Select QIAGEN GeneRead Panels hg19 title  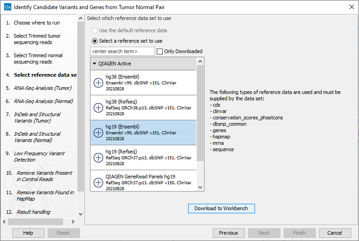click(x=140, y=177)
